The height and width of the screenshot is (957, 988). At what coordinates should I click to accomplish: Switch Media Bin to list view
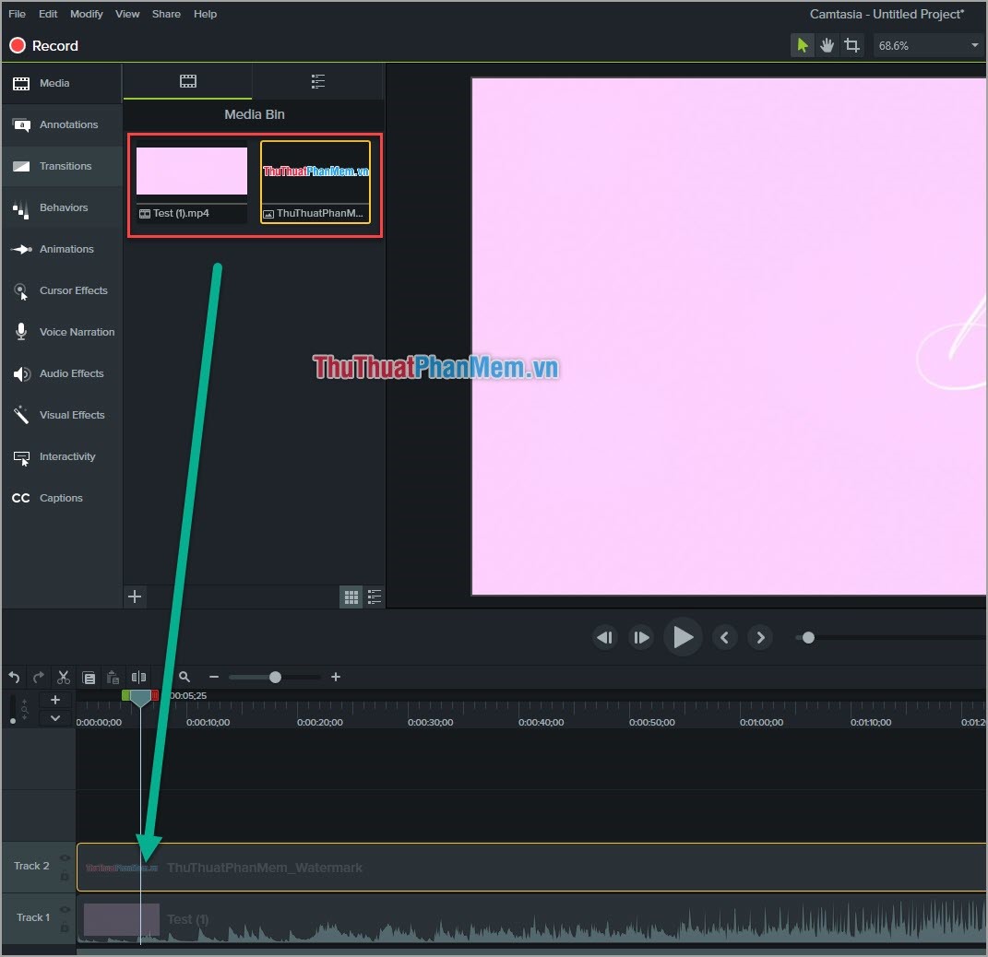pos(375,597)
